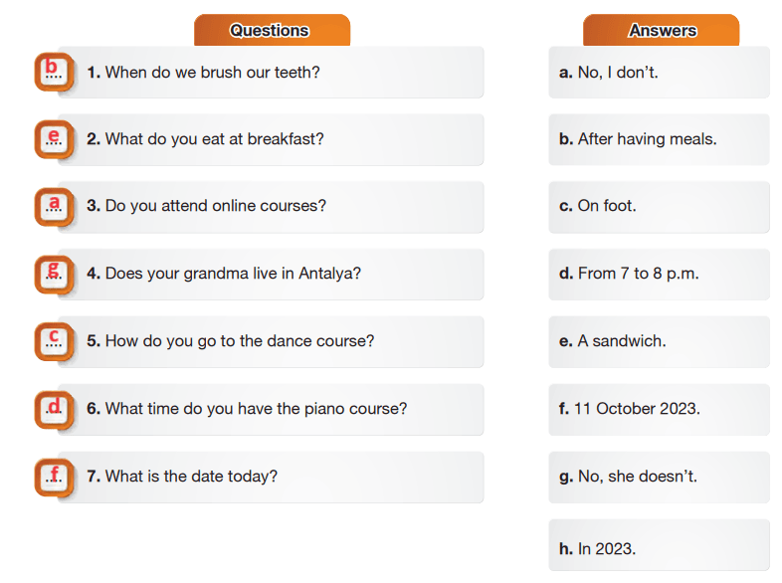Image resolution: width=782 pixels, height=583 pixels.
Task: Click the answer box for question 2
Action: [54, 139]
